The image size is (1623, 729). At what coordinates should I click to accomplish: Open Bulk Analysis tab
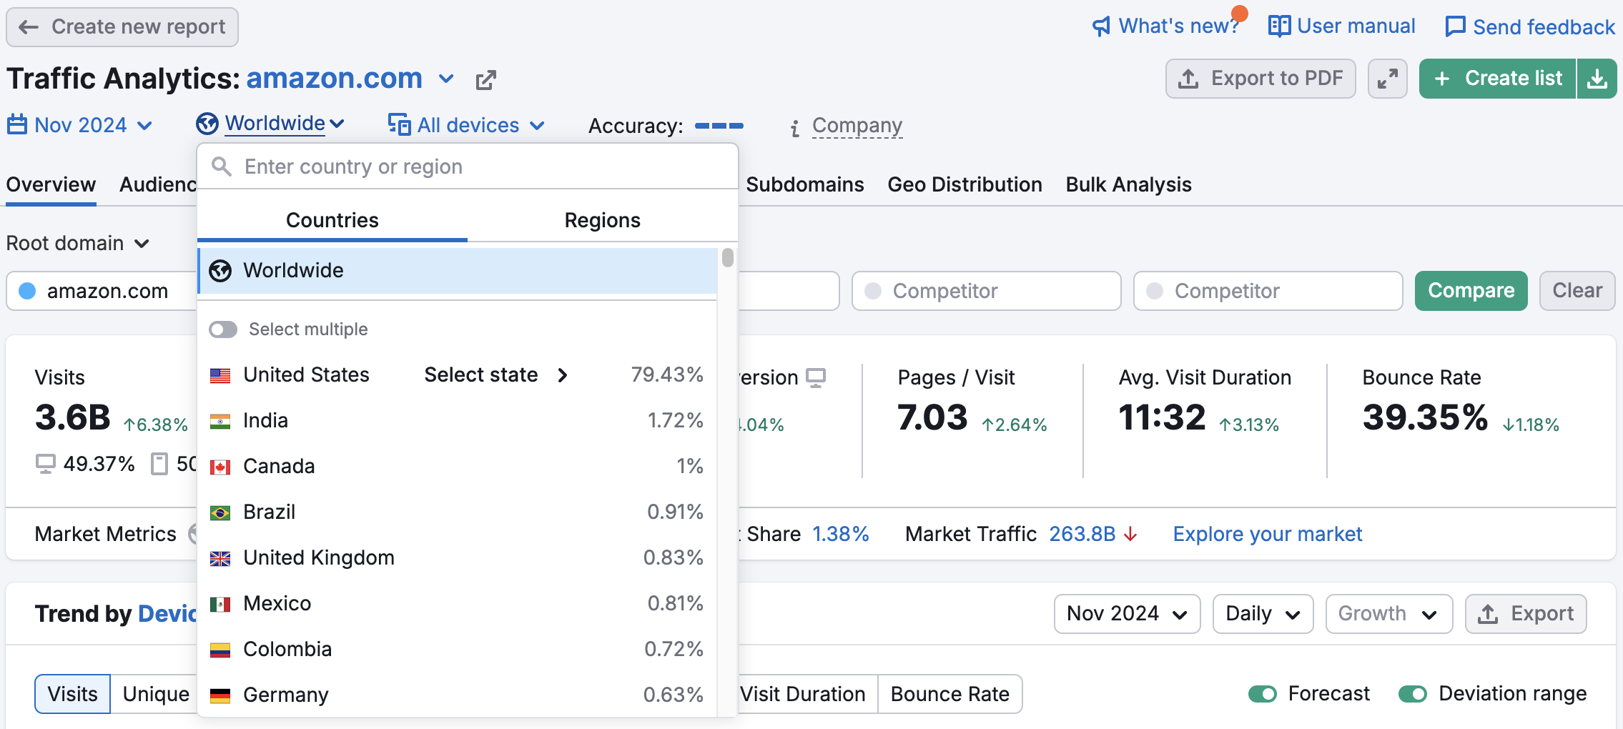[x=1128, y=184]
